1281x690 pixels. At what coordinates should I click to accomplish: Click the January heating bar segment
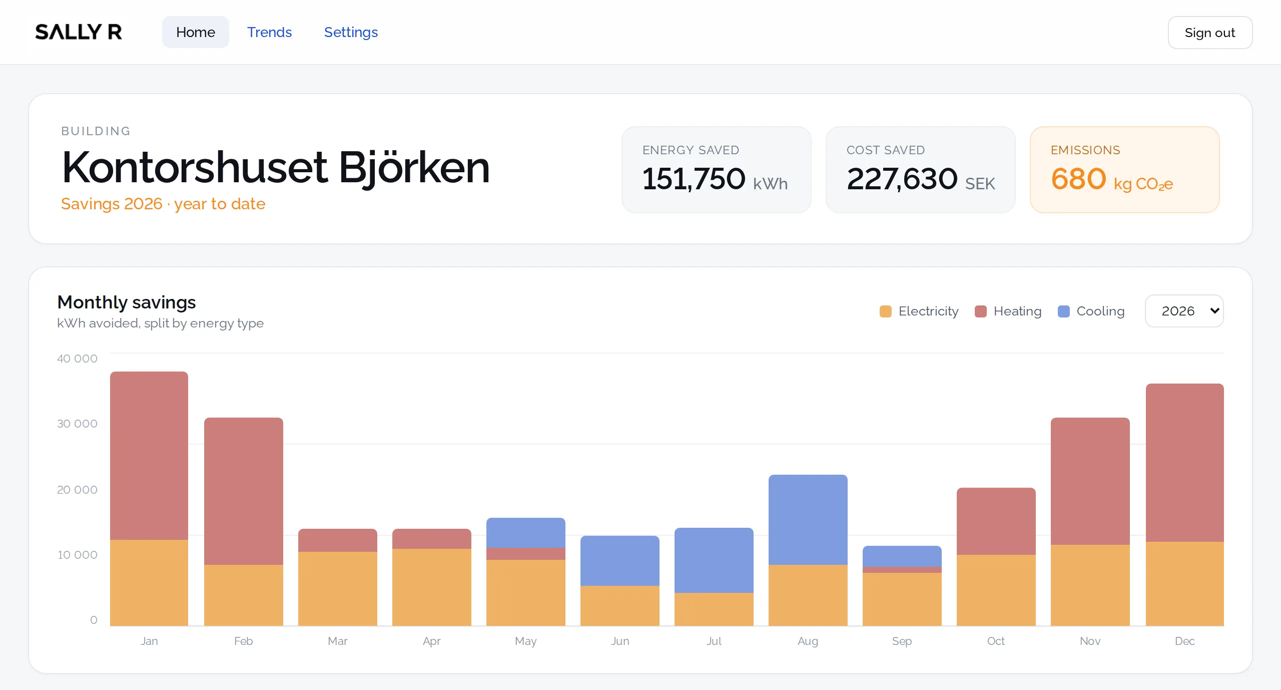click(149, 456)
